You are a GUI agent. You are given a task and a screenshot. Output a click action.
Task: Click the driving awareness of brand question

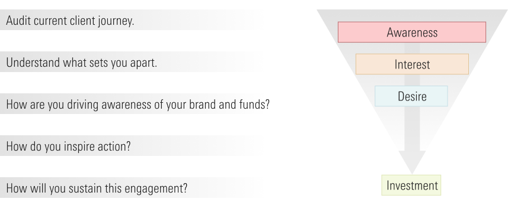coord(136,104)
